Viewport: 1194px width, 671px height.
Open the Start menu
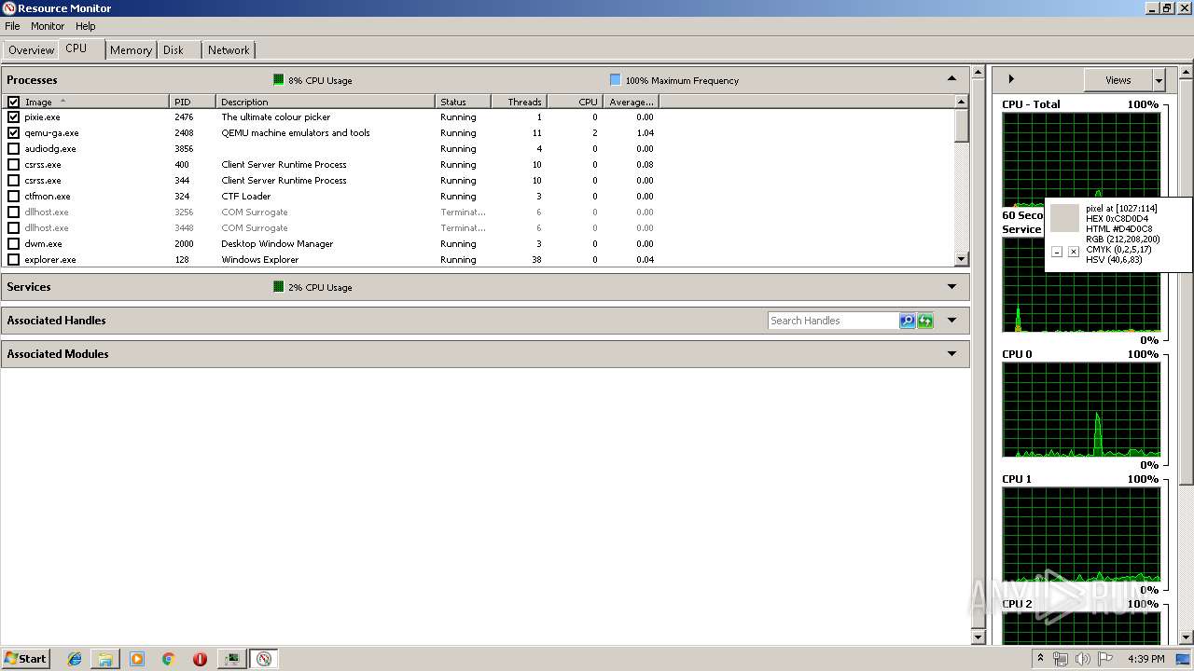[25, 658]
